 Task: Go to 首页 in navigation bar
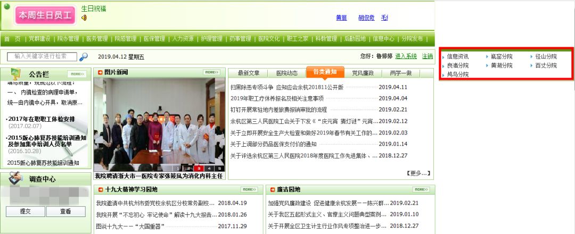[x=12, y=38]
